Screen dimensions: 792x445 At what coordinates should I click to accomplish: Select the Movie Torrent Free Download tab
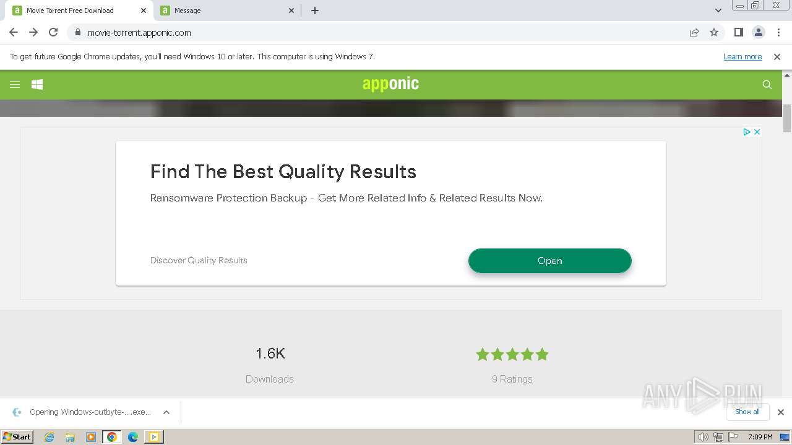coord(80,11)
